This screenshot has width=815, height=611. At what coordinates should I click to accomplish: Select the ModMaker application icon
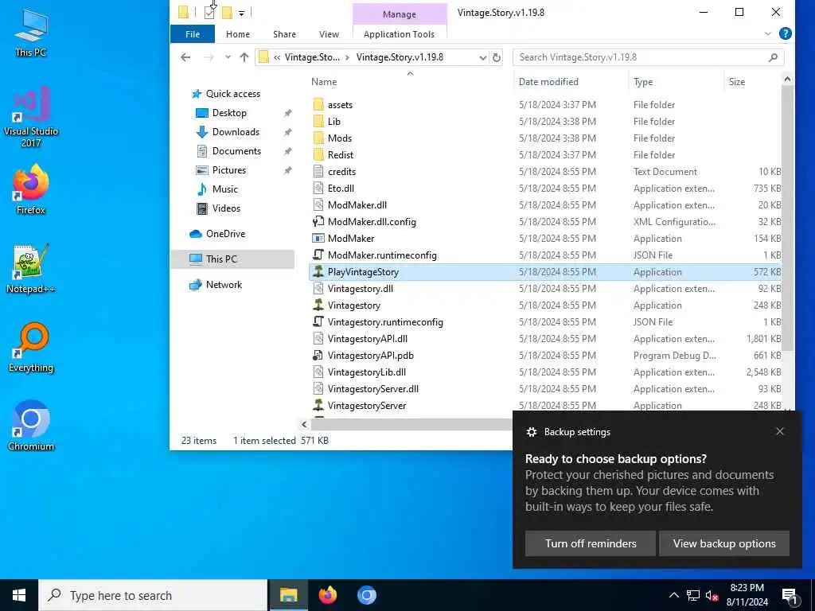(x=318, y=239)
